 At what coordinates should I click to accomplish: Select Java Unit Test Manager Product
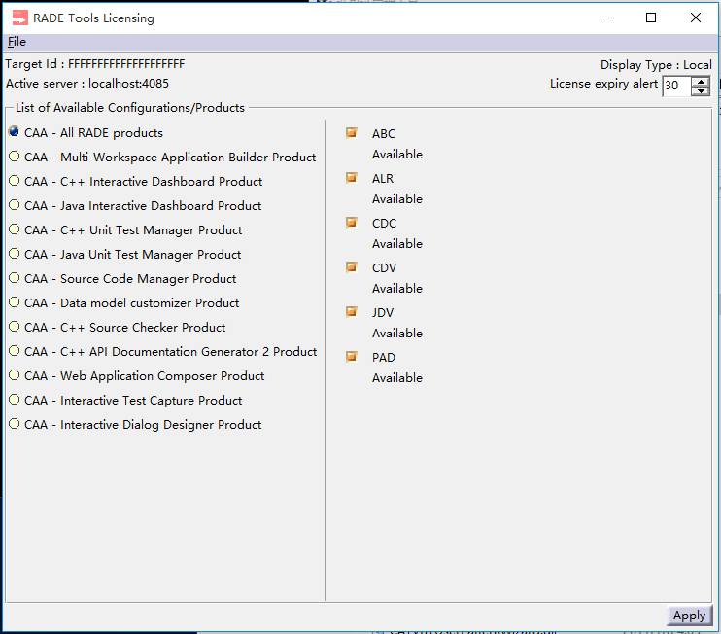click(x=15, y=254)
